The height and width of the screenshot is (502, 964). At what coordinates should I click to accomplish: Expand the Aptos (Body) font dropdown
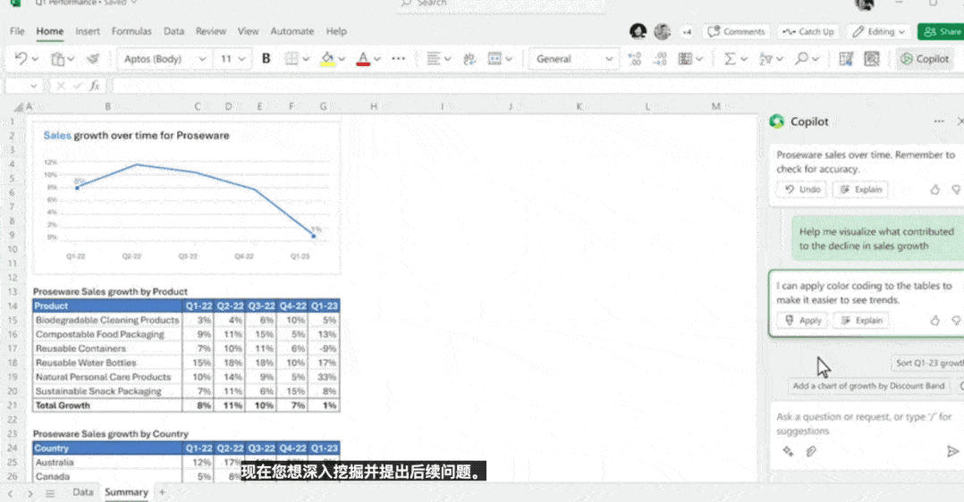pyautogui.click(x=202, y=59)
